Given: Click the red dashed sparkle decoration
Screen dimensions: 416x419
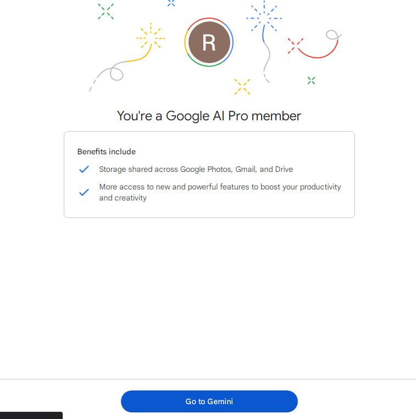Looking at the screenshot, I should (x=296, y=46).
